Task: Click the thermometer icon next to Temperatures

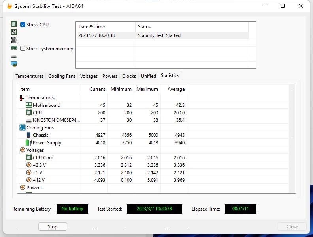Action: (22, 97)
